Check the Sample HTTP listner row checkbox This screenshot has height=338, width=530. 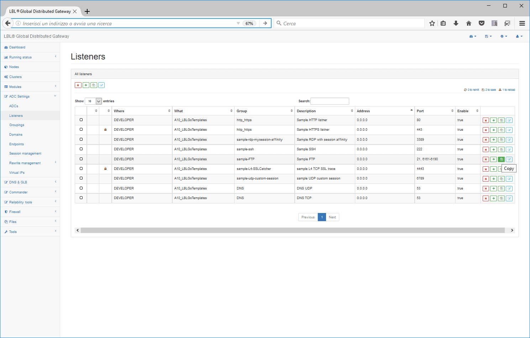81,120
